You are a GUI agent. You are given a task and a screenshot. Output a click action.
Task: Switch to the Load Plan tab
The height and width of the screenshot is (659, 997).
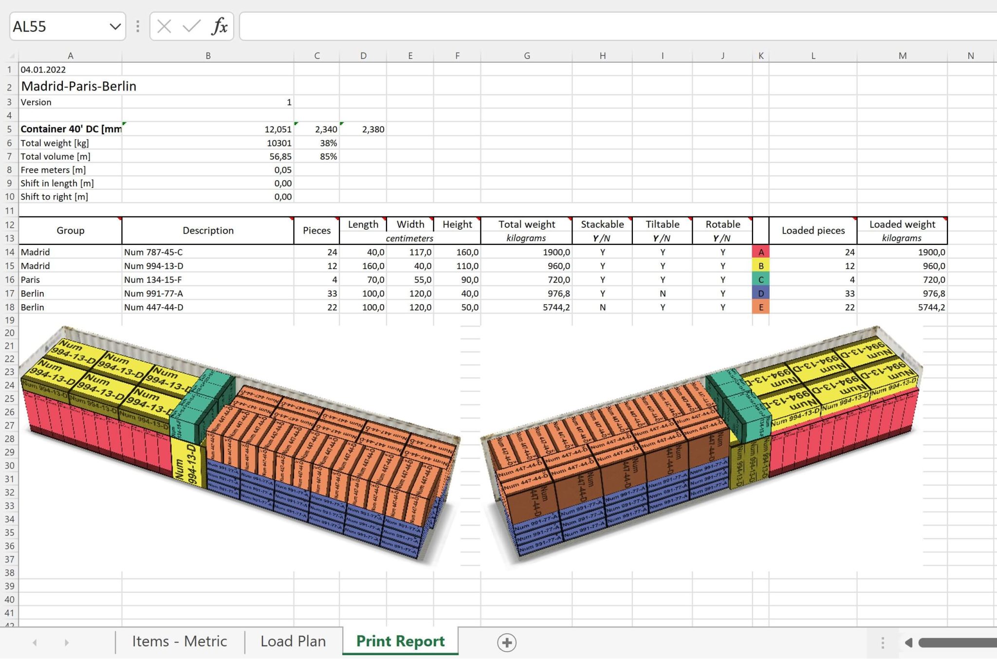pos(293,641)
